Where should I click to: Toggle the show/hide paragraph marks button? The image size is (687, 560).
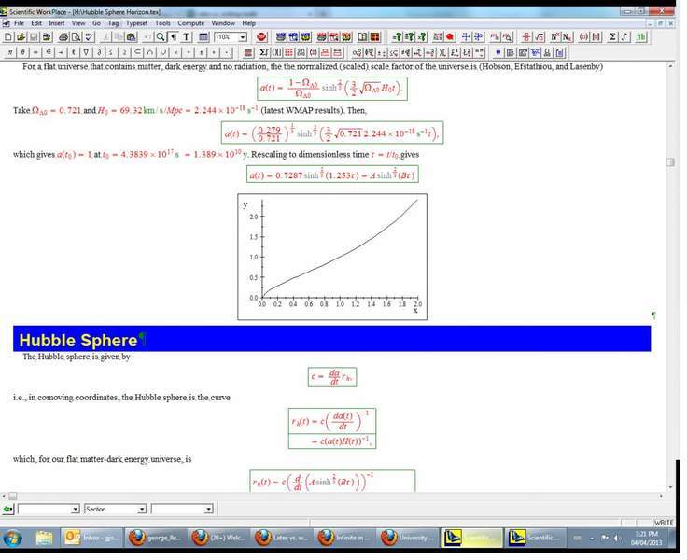pyautogui.click(x=174, y=37)
